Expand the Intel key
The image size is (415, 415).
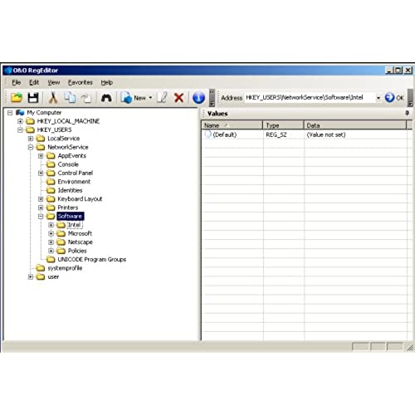pos(51,225)
